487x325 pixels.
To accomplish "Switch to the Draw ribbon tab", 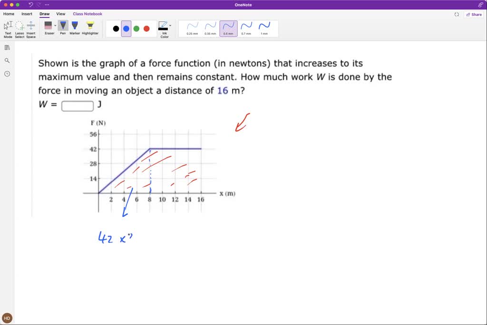I will [44, 14].
